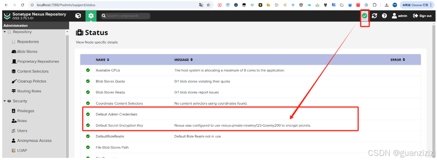The image size is (437, 160).
Task: Click Sign out
Action: click(x=422, y=16)
